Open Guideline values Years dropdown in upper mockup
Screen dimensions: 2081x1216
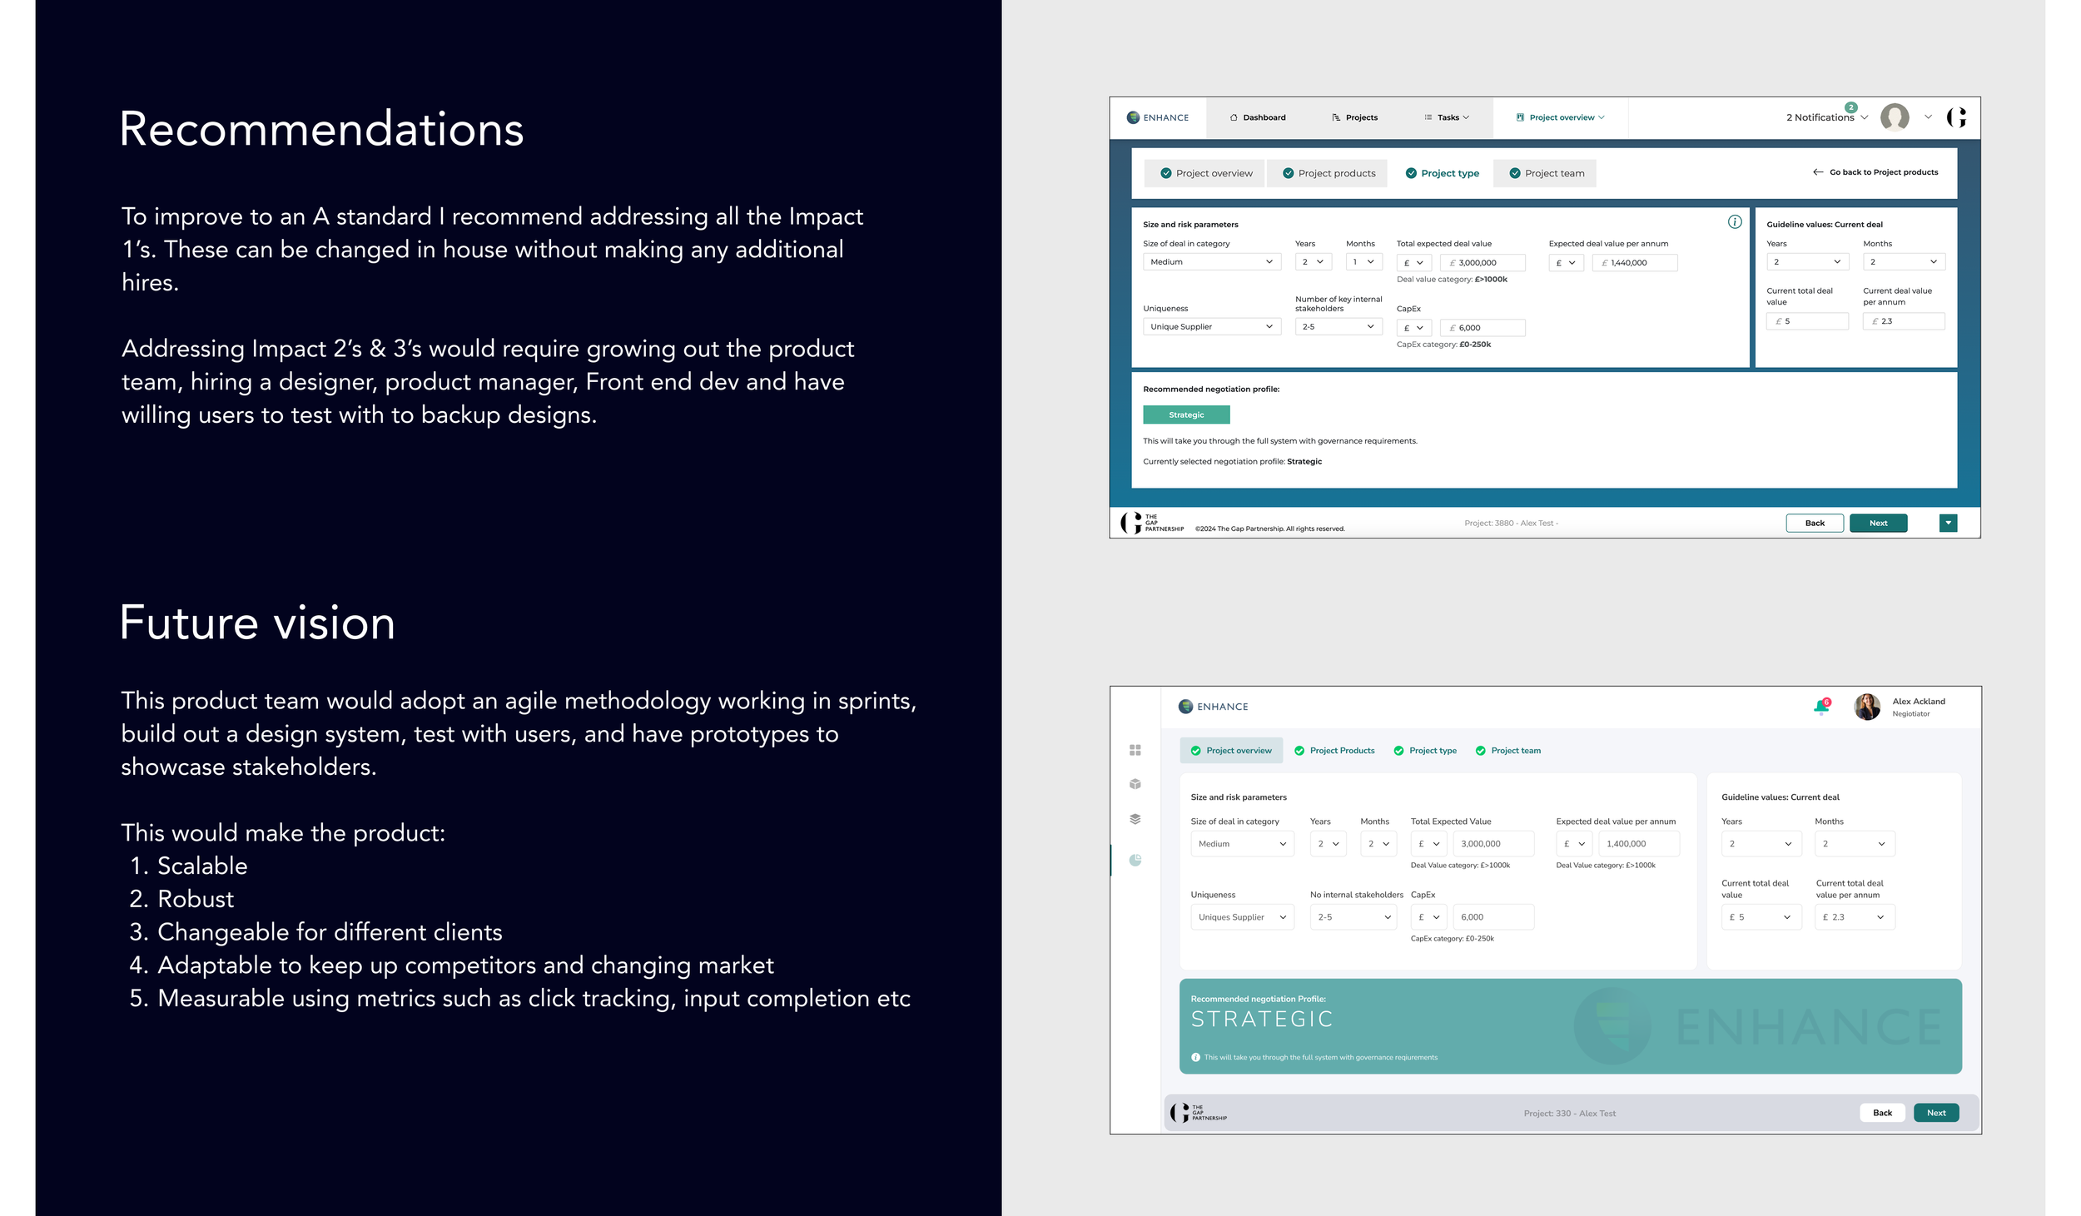pyautogui.click(x=1807, y=262)
